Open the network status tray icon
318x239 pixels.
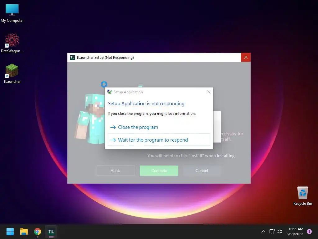pyautogui.click(x=272, y=232)
